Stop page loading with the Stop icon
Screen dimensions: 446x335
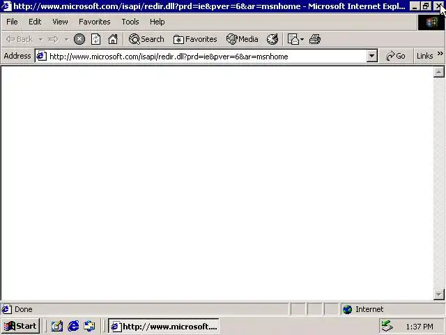coord(79,39)
